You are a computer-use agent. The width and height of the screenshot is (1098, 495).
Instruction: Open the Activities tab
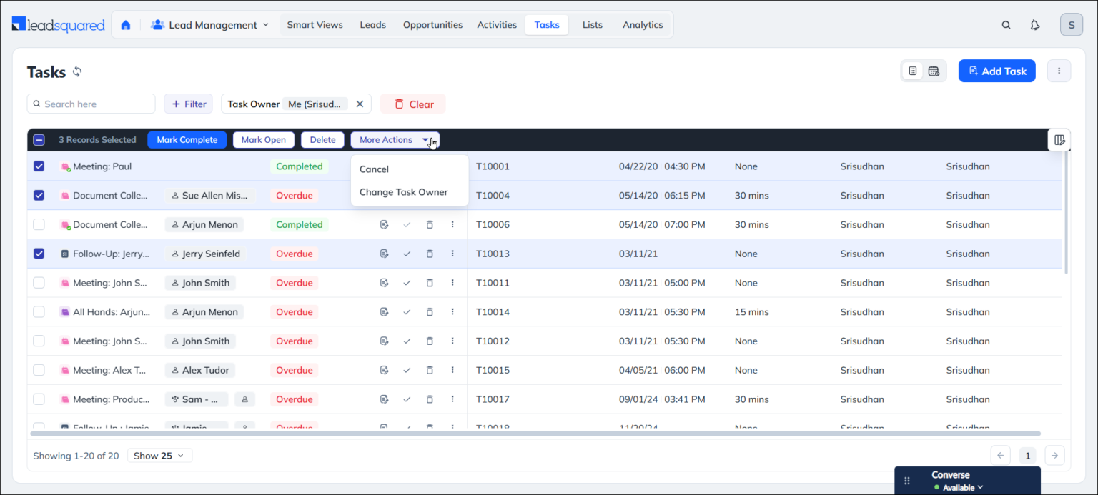coord(497,25)
